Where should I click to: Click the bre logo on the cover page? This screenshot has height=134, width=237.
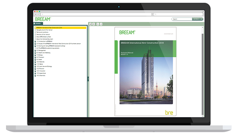[169, 113]
